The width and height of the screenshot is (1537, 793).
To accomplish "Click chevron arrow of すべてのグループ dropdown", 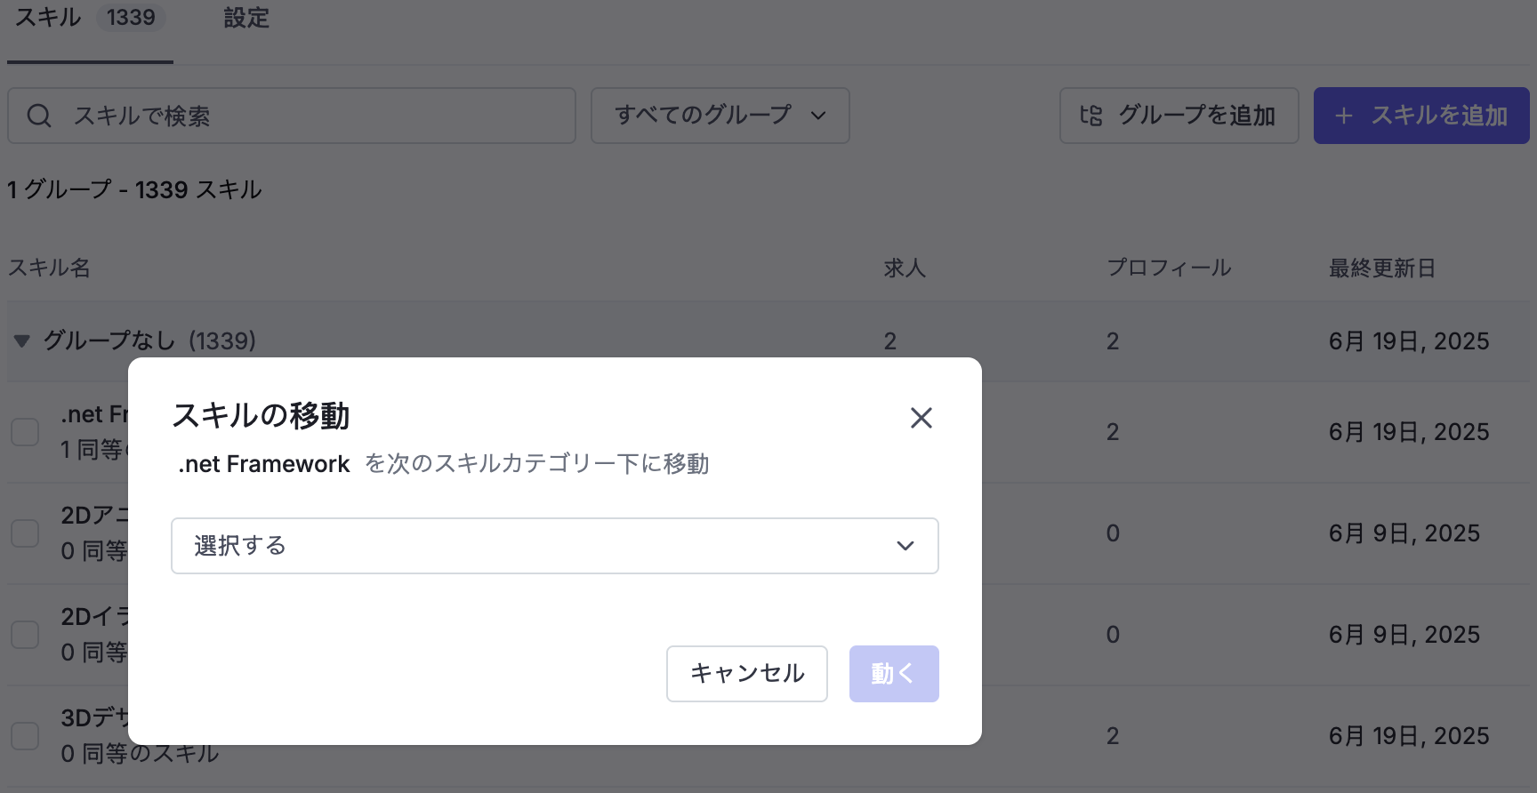I will 818,116.
